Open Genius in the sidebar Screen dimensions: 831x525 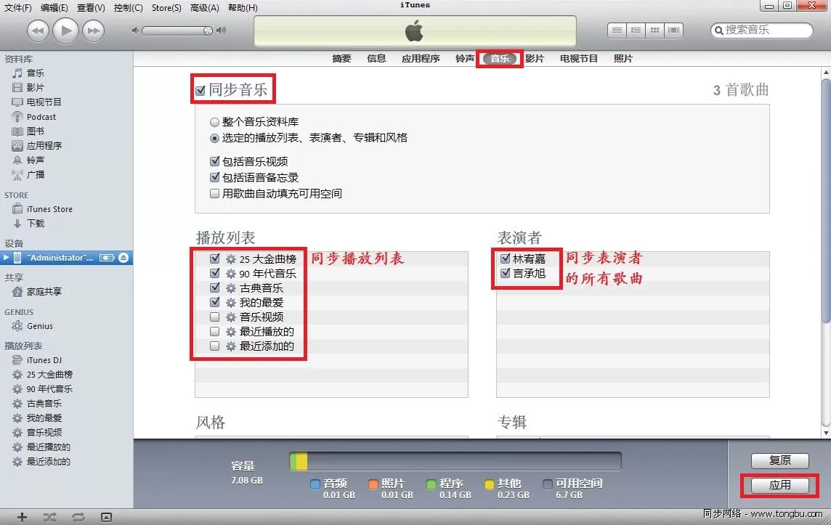[40, 326]
